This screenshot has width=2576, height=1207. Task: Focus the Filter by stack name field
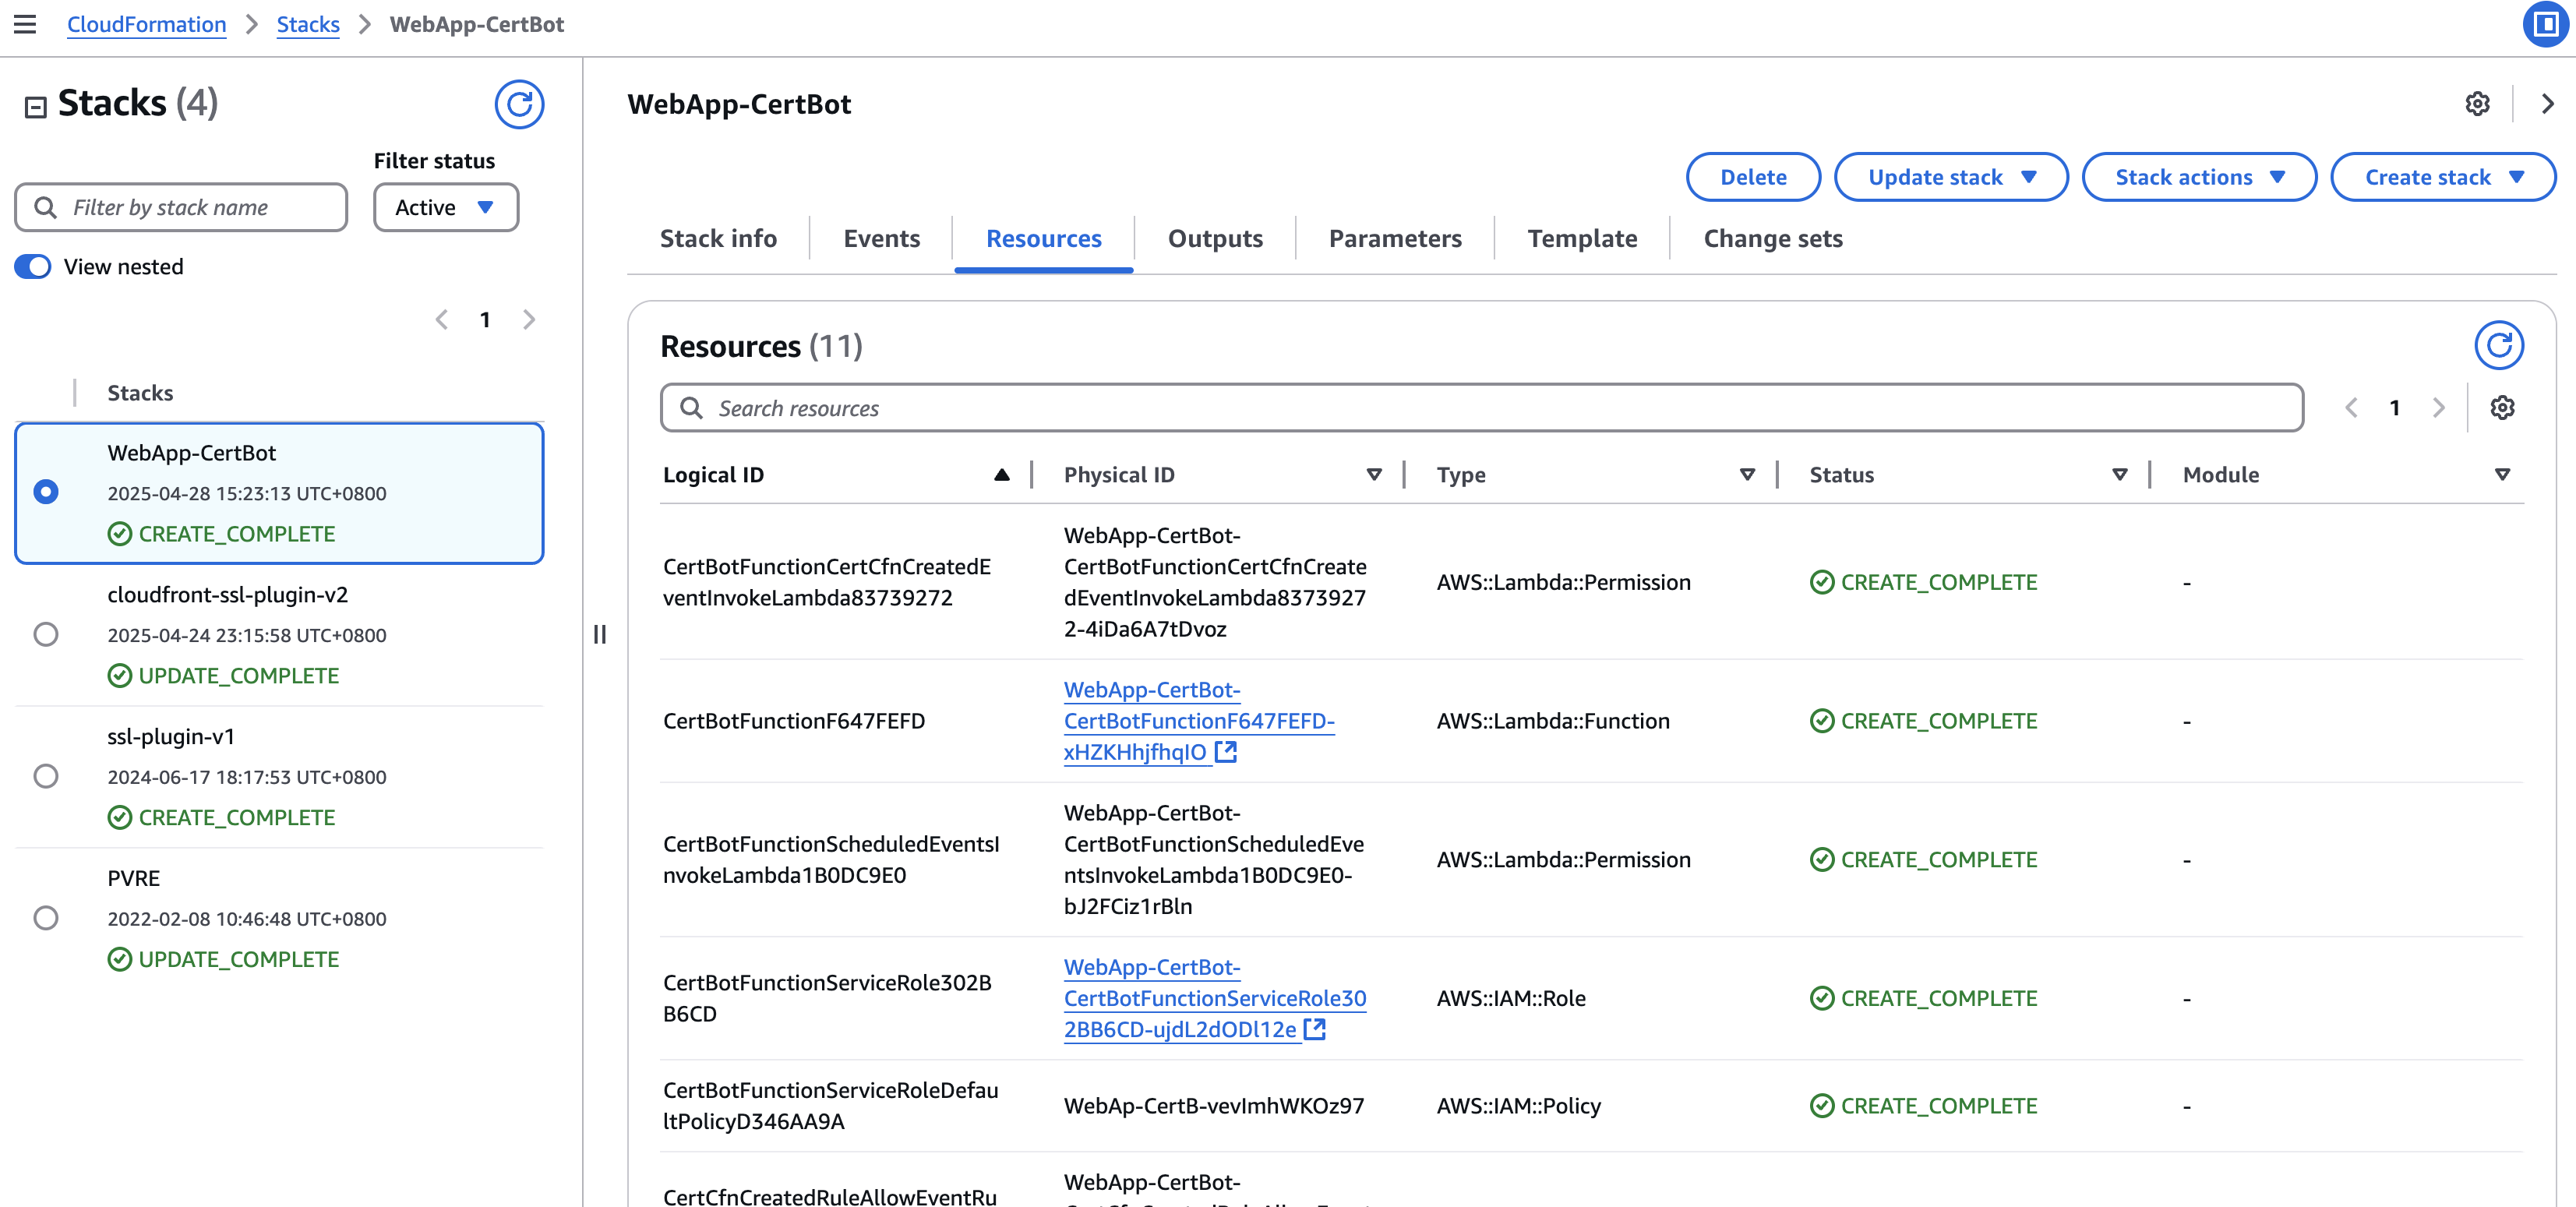coord(181,207)
